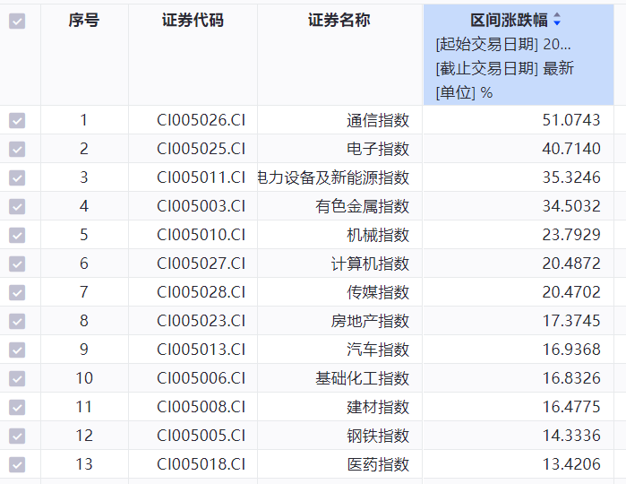Toggle checkbox for row 13 医药指数

[17, 464]
